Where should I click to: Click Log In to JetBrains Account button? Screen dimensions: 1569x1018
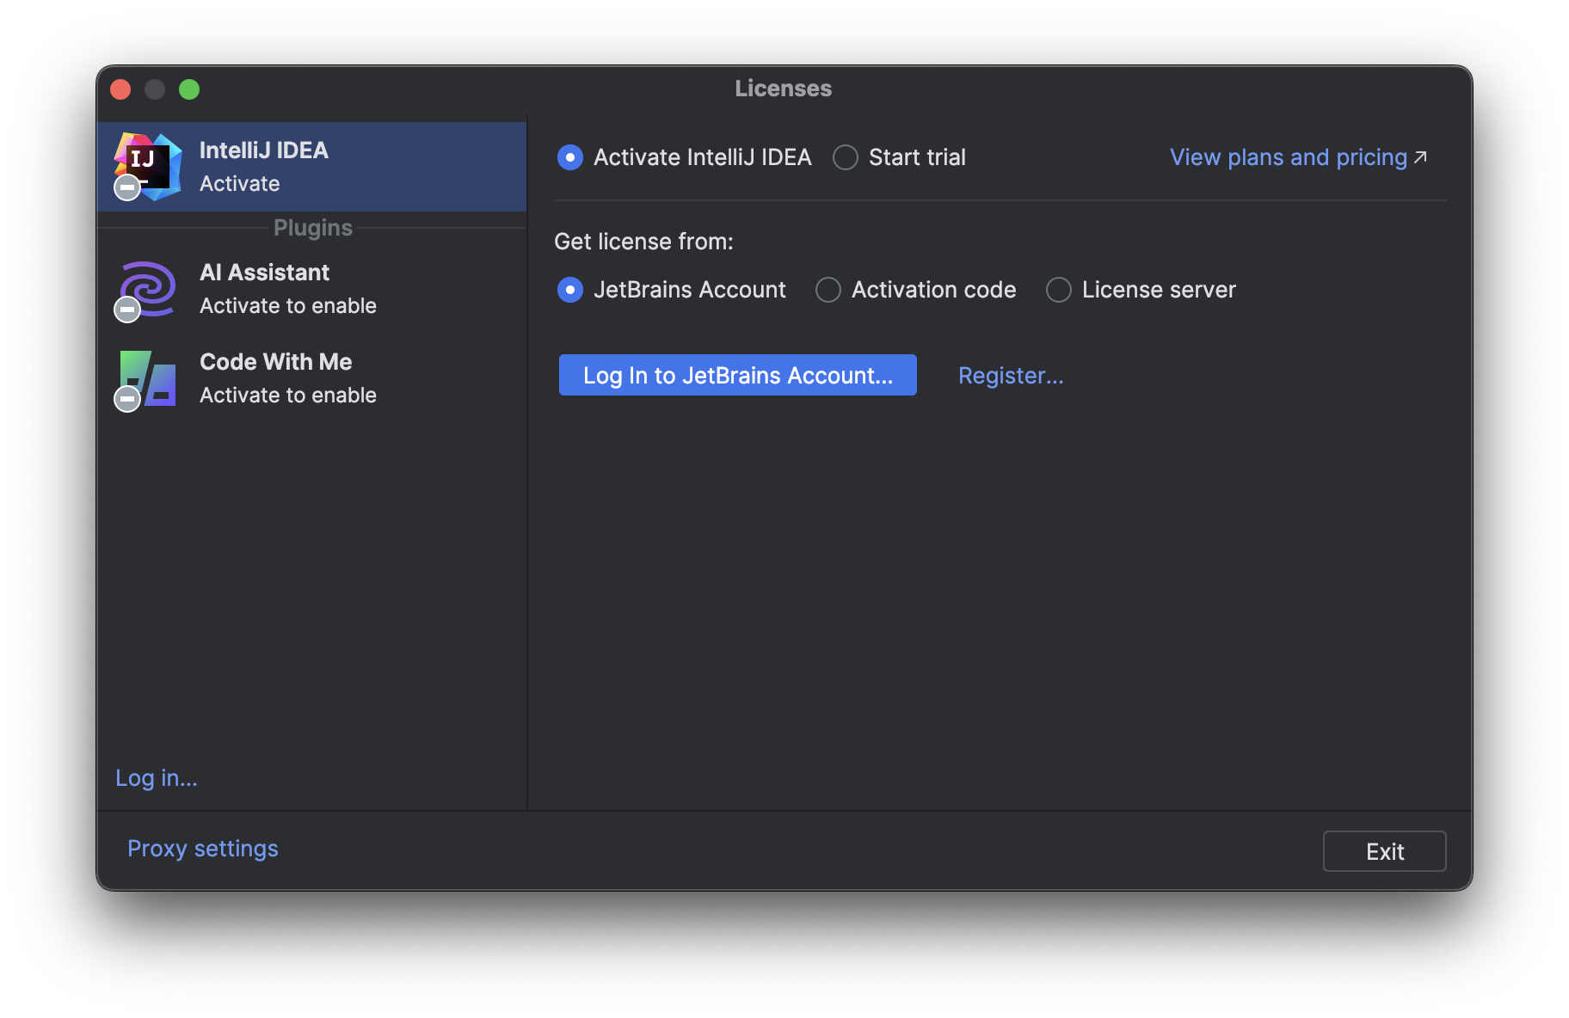click(738, 375)
